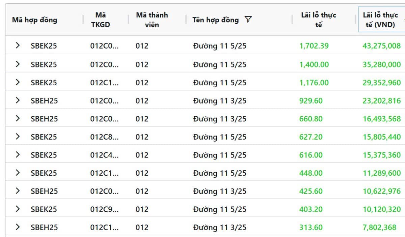This screenshot has height=237, width=405.
Task: Select the value 425.60
Action: (x=311, y=191)
